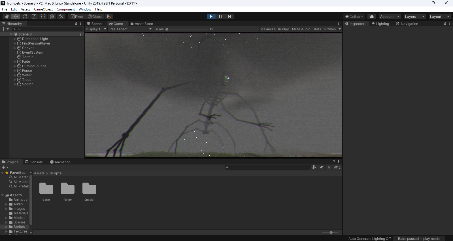
Task: Select the Transform tool
Action: coord(52,16)
